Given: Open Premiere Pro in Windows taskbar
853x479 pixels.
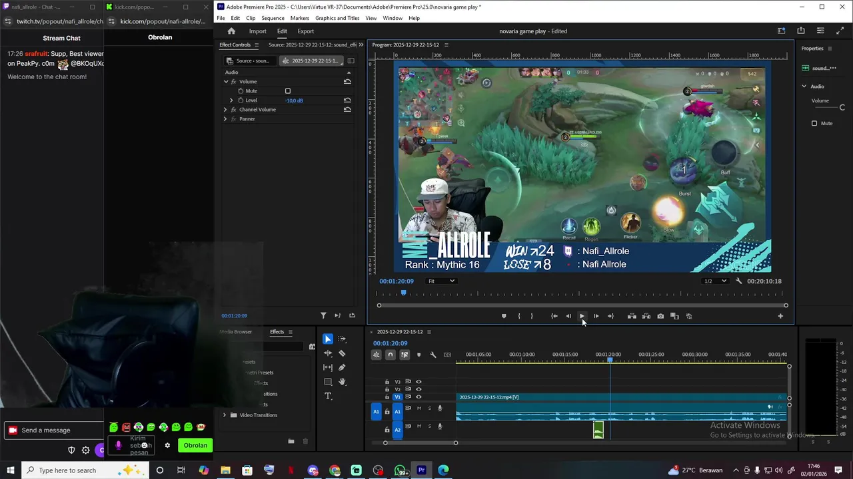Looking at the screenshot, I should point(421,470).
